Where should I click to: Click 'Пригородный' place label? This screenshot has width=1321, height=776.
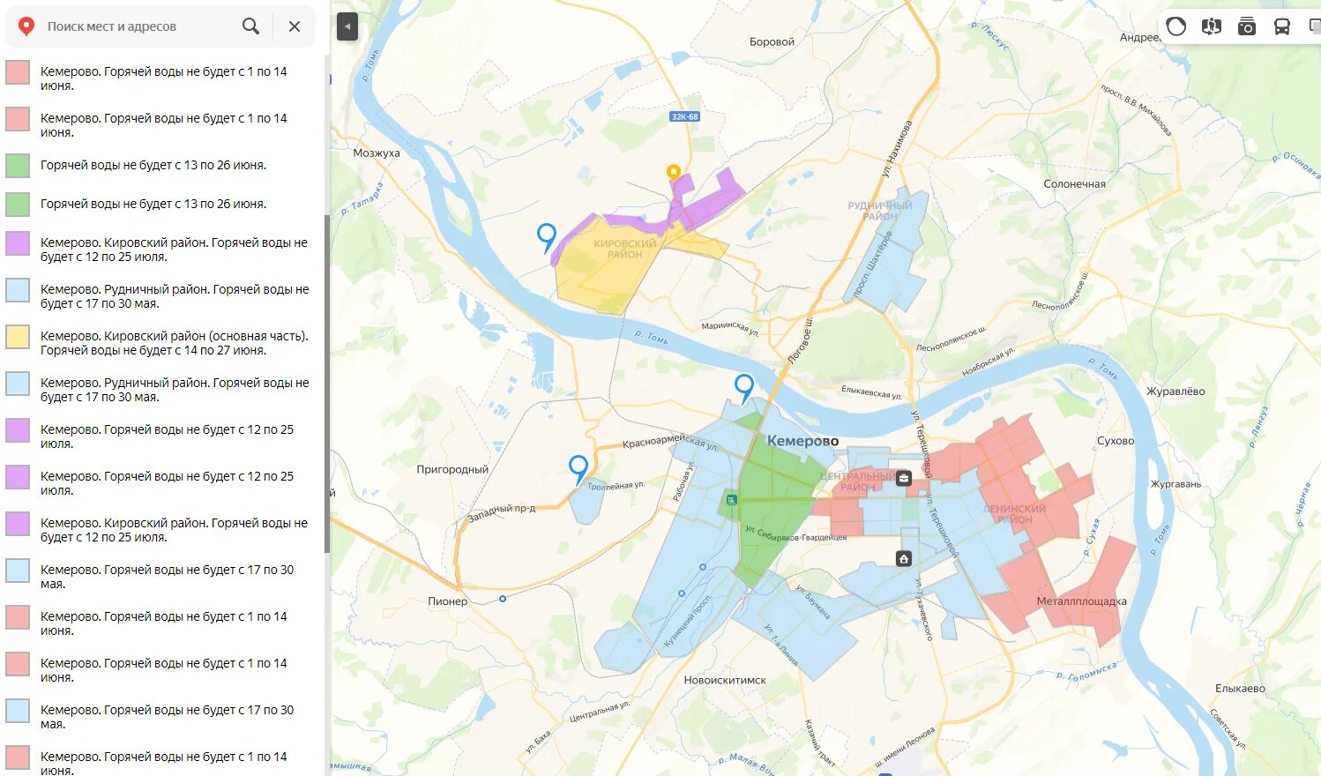coord(452,470)
